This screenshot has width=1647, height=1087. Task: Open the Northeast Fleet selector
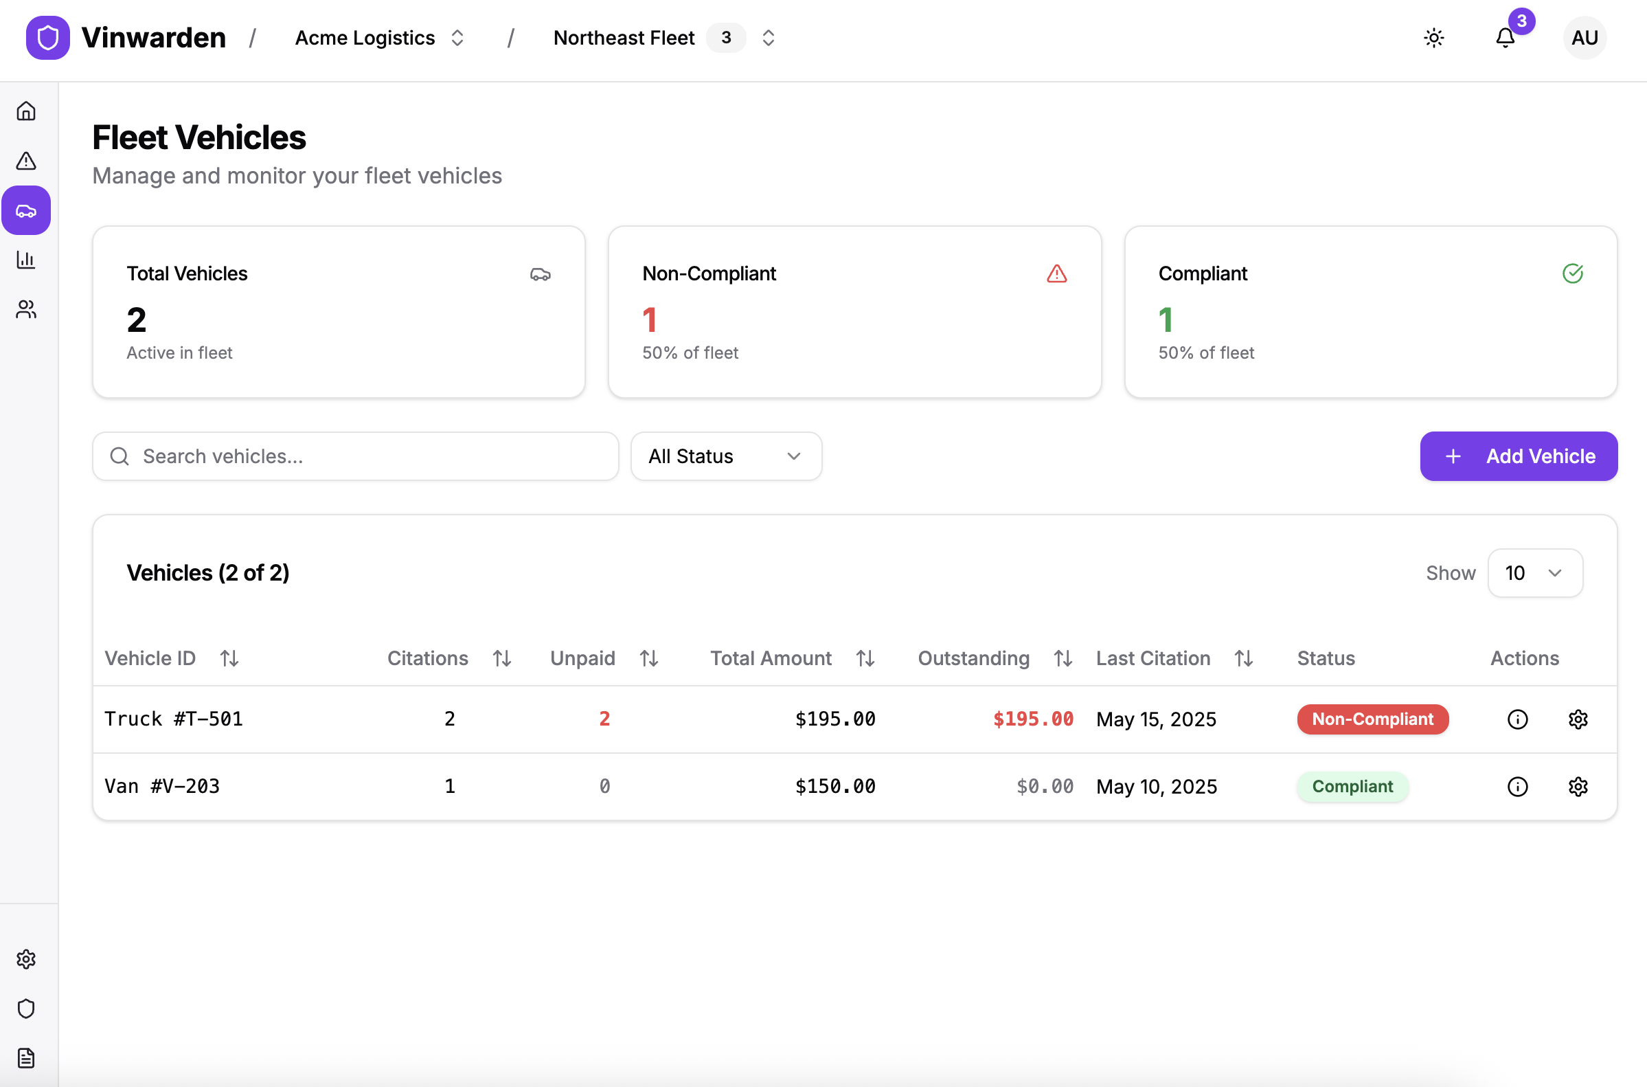[x=663, y=37]
